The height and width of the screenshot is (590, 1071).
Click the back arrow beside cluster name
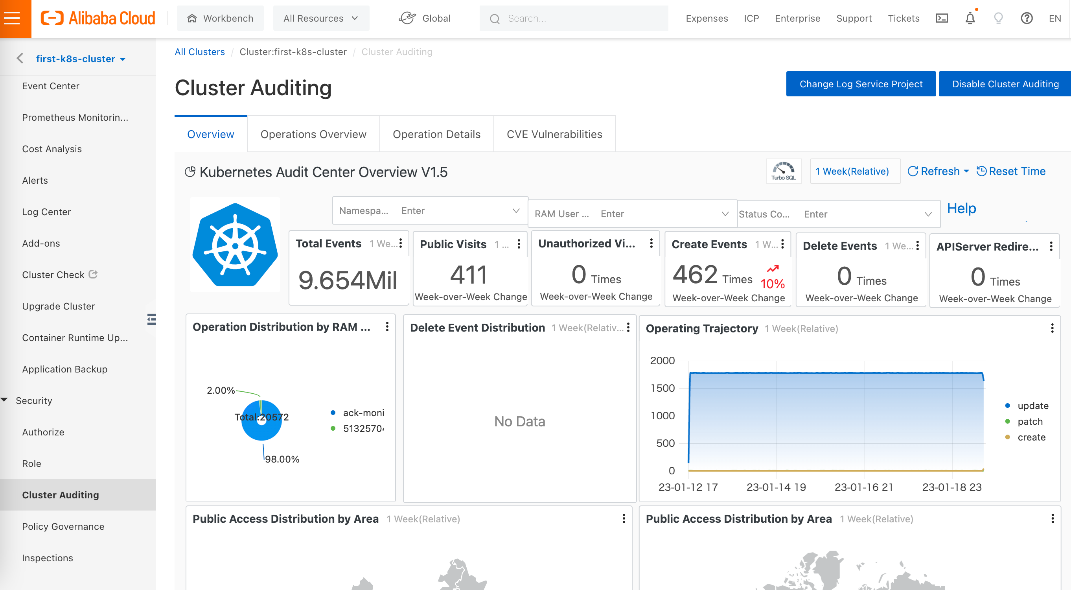(x=20, y=59)
